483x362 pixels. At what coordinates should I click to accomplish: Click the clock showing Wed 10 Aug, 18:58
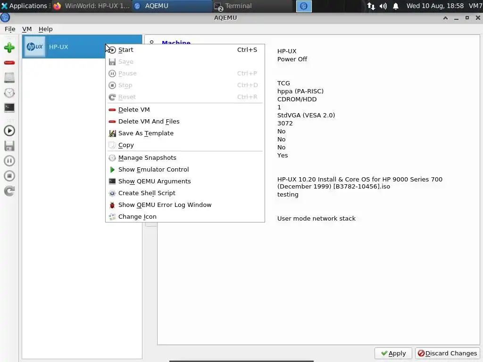click(x=434, y=6)
